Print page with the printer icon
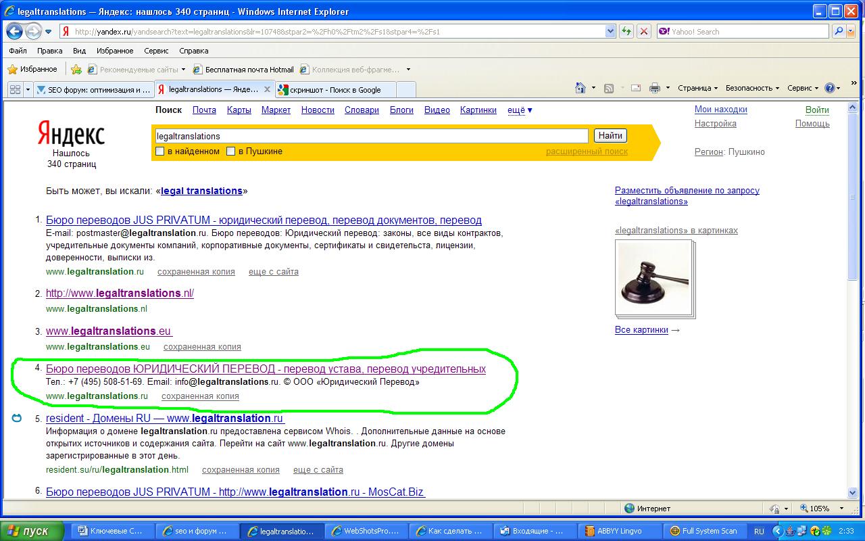The image size is (865, 541). point(654,88)
